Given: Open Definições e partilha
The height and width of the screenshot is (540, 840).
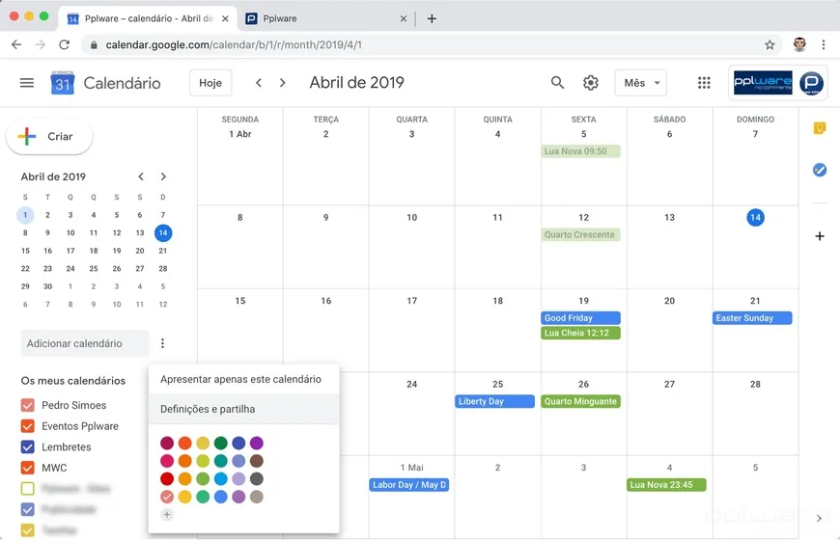Looking at the screenshot, I should point(243,409).
